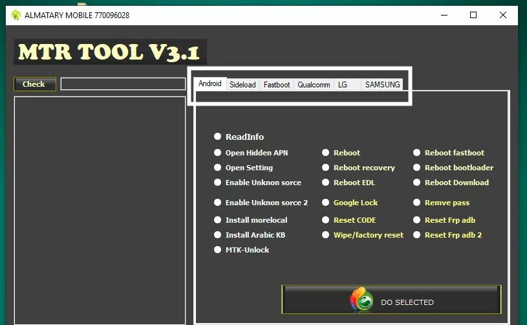
Task: Choose Remve pass radio button
Action: point(417,202)
